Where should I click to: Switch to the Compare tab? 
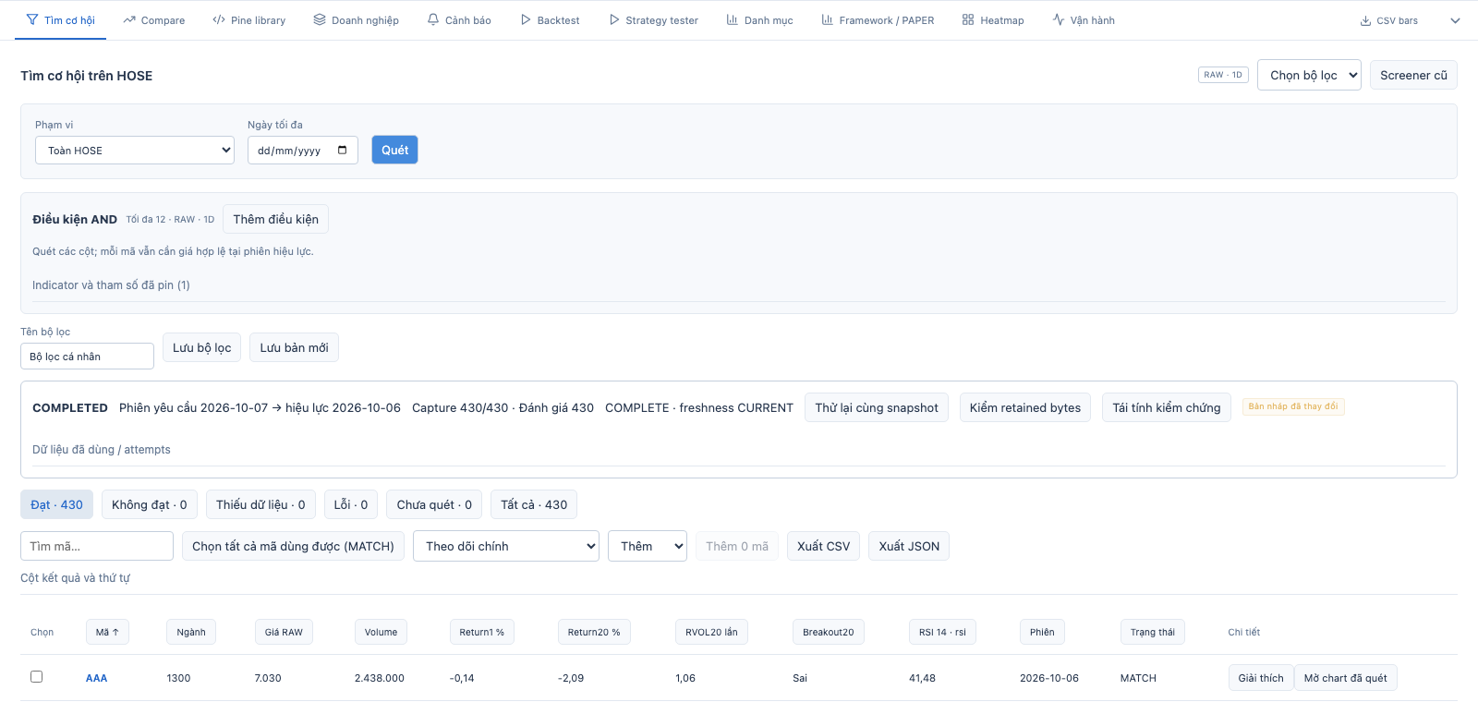tap(154, 20)
